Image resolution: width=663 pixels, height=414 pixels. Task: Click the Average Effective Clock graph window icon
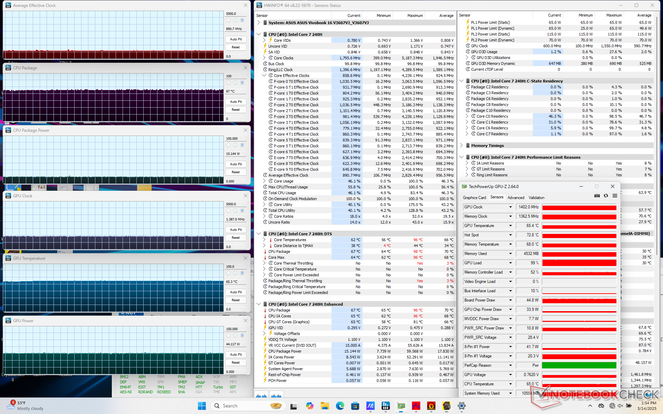[x=8, y=6]
